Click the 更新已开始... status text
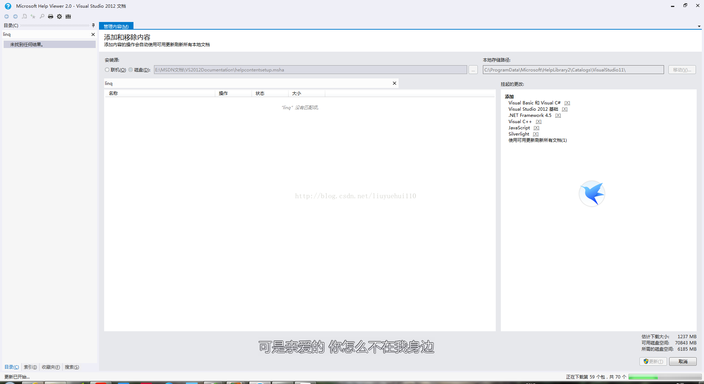This screenshot has height=384, width=704. click(17, 377)
